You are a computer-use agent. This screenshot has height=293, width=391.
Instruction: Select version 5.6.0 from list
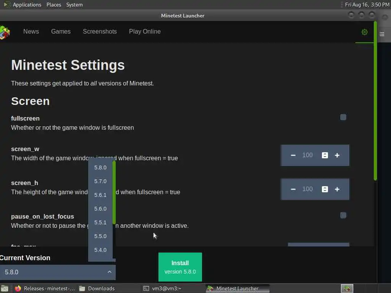coord(100,209)
